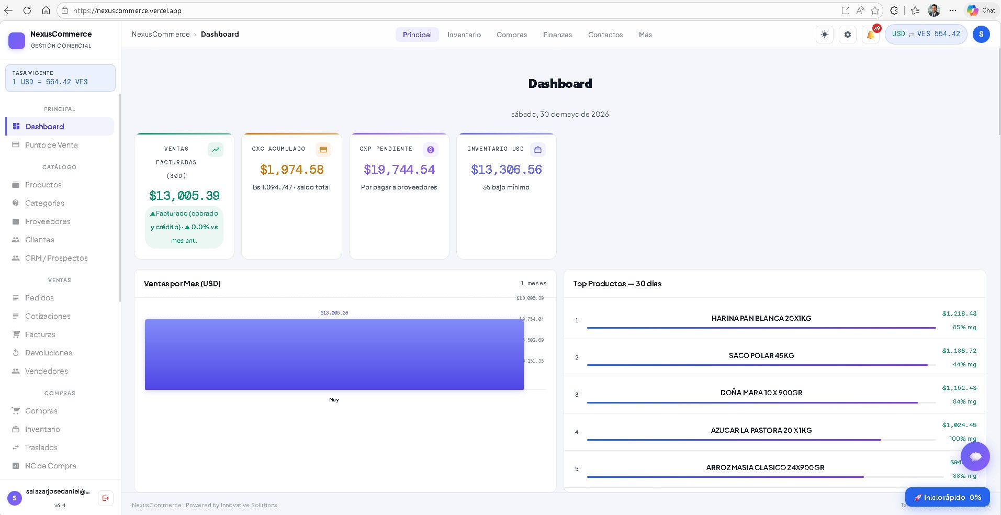Open the notifications bell with badge 39
1001x515 pixels.
(x=871, y=35)
